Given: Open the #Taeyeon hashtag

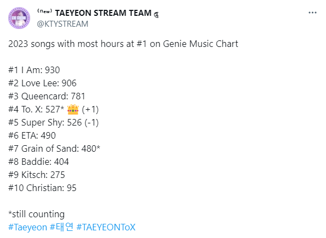Looking at the screenshot, I should pyautogui.click(x=28, y=228).
